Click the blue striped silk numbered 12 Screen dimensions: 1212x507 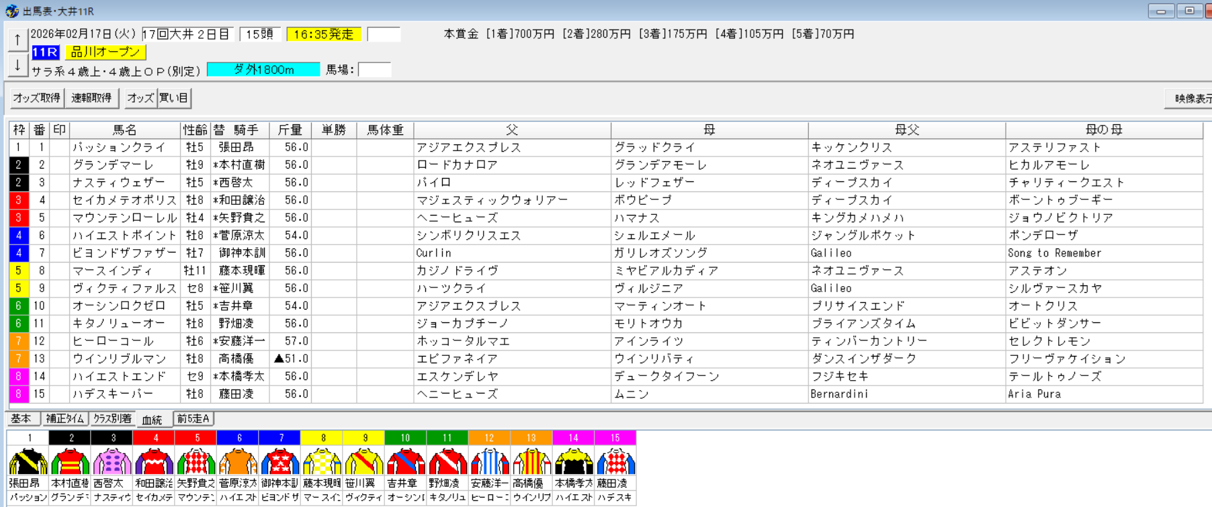(489, 462)
